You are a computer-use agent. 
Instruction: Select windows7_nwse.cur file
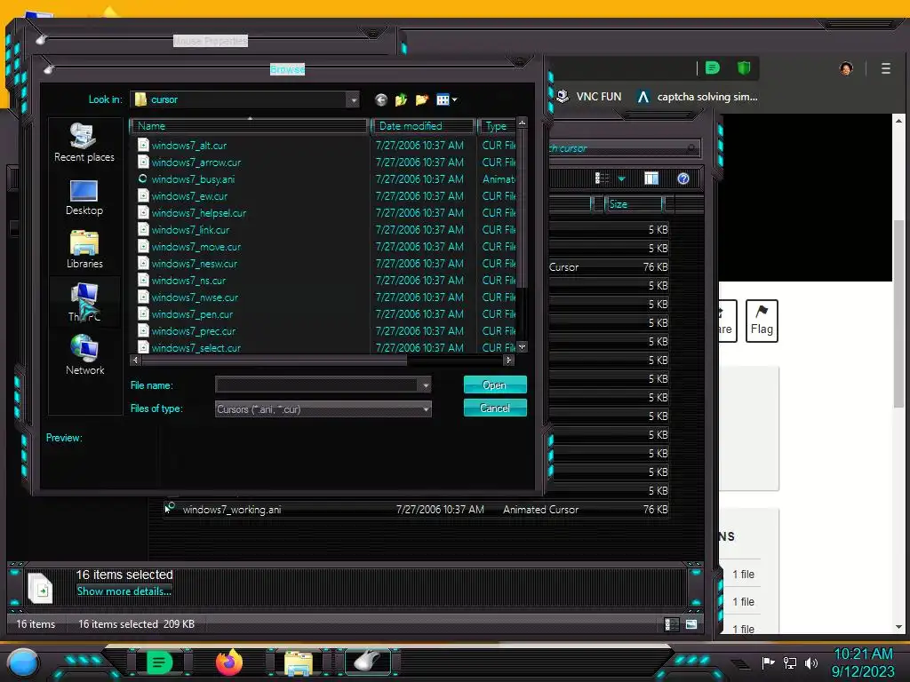pyautogui.click(x=195, y=297)
